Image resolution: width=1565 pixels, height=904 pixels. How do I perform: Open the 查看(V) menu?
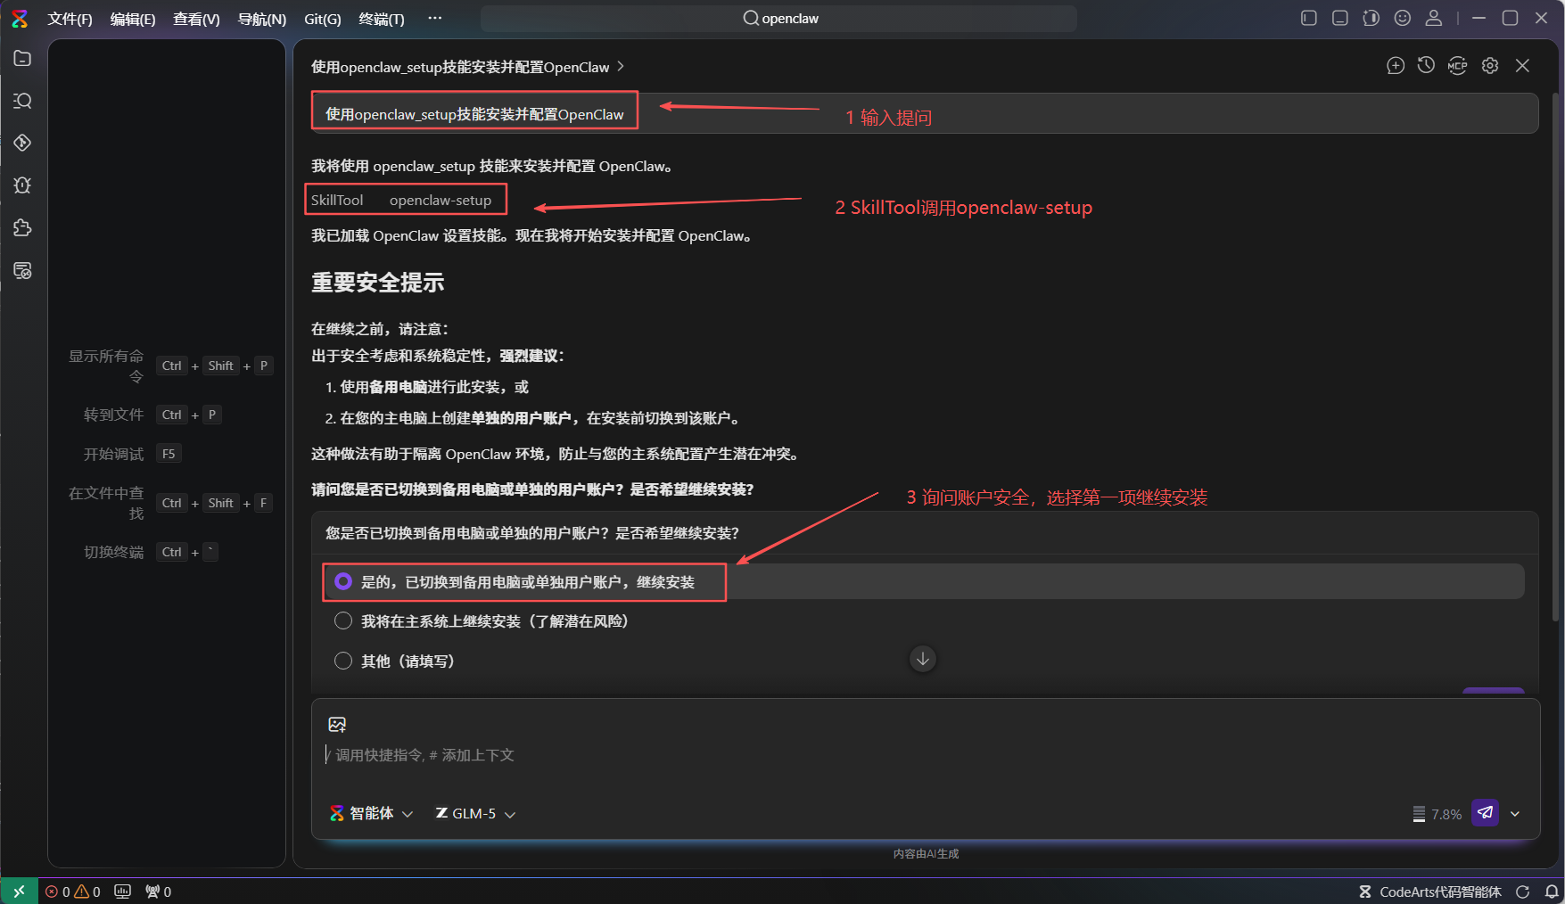click(196, 19)
